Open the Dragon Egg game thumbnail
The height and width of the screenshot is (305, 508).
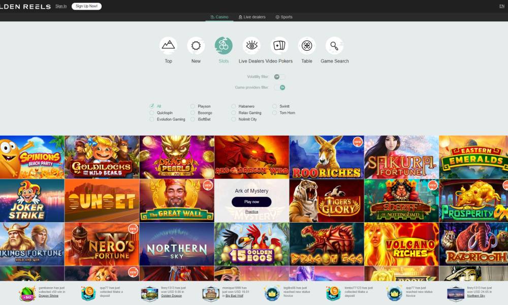[327, 244]
